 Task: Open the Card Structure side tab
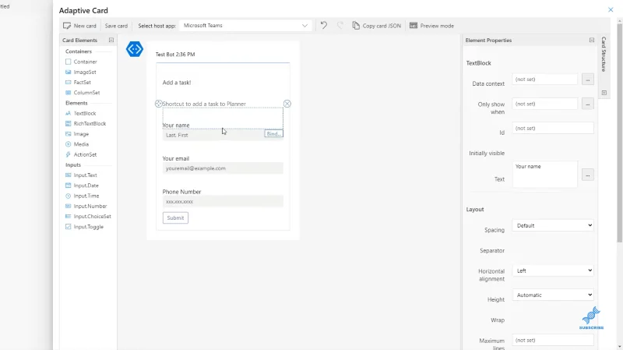pyautogui.click(x=604, y=54)
